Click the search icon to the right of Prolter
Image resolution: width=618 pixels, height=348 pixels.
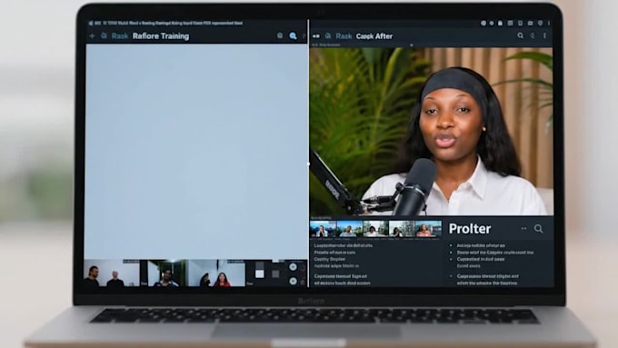point(538,229)
